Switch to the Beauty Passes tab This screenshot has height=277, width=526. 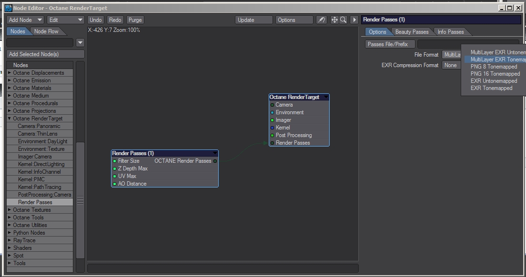tap(412, 32)
